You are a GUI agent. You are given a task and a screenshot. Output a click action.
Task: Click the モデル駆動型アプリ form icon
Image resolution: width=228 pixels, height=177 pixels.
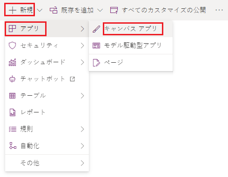tap(96, 46)
